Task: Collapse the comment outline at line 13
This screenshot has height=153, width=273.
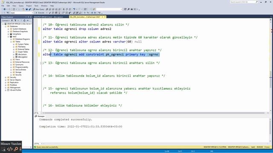Action: point(41,63)
